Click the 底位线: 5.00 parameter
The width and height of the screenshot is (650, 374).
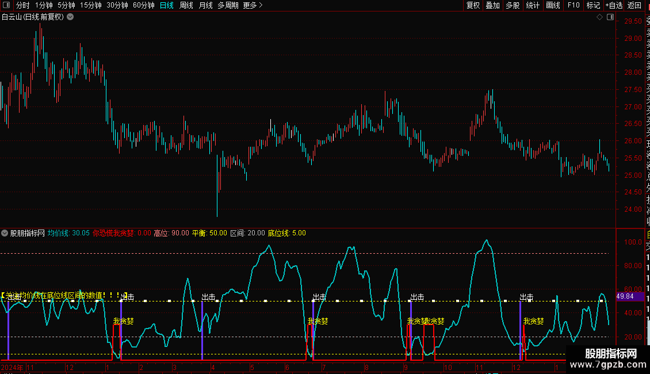coord(287,233)
